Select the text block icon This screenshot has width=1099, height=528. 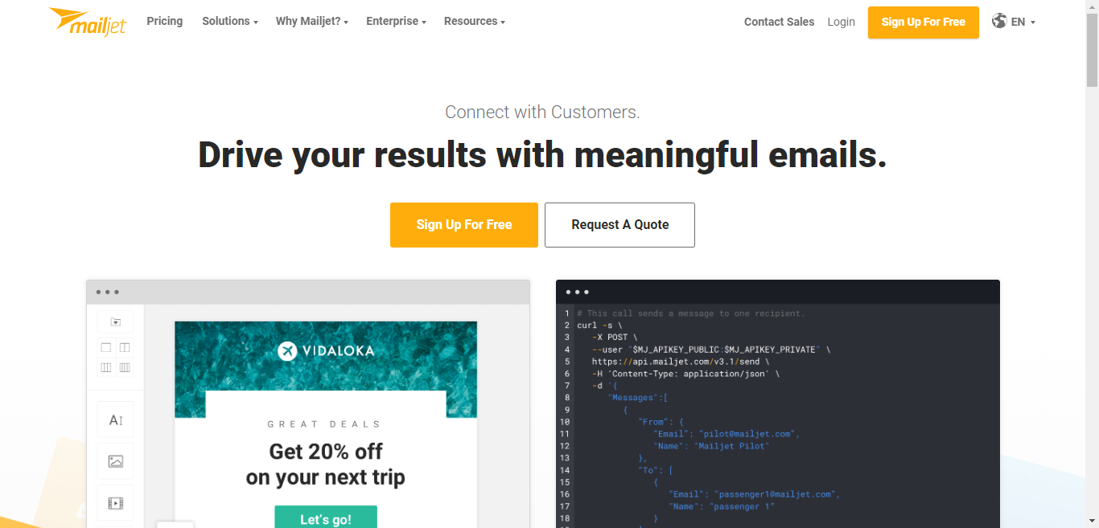[x=115, y=420]
